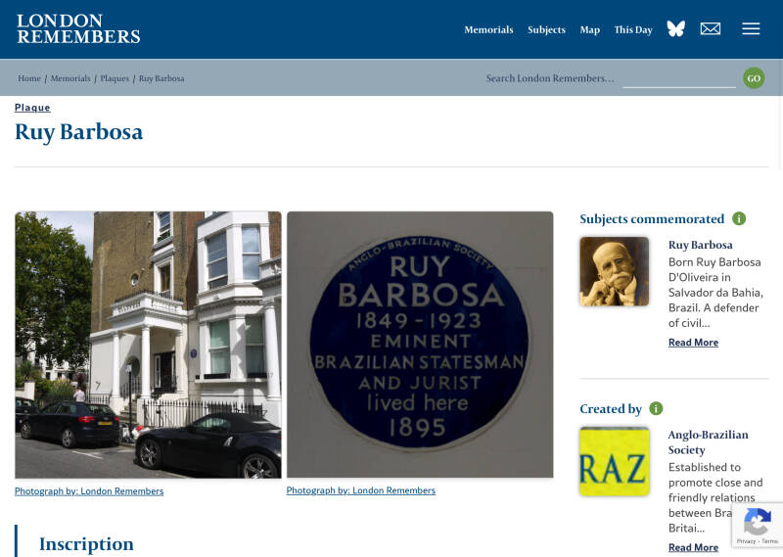The height and width of the screenshot is (557, 783).
Task: Click the reCAPTCHA badge
Action: pos(757,525)
